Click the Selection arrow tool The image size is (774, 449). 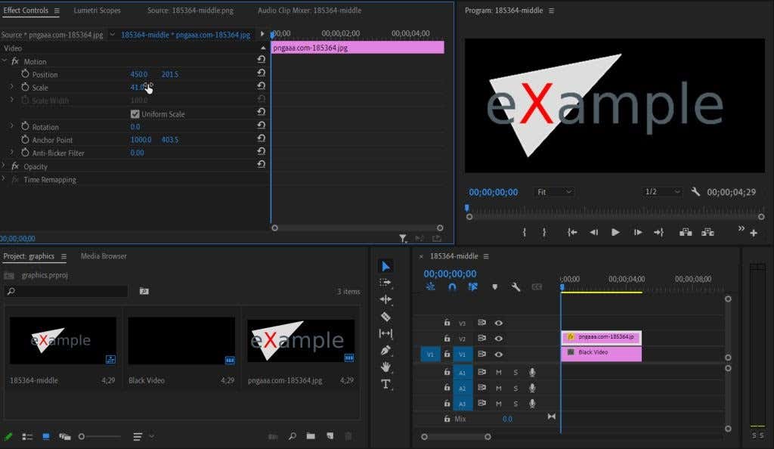tap(385, 266)
